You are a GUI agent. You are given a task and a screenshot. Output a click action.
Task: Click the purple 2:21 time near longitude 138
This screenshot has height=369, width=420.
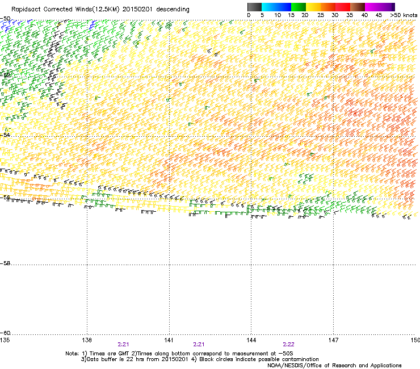(123, 345)
